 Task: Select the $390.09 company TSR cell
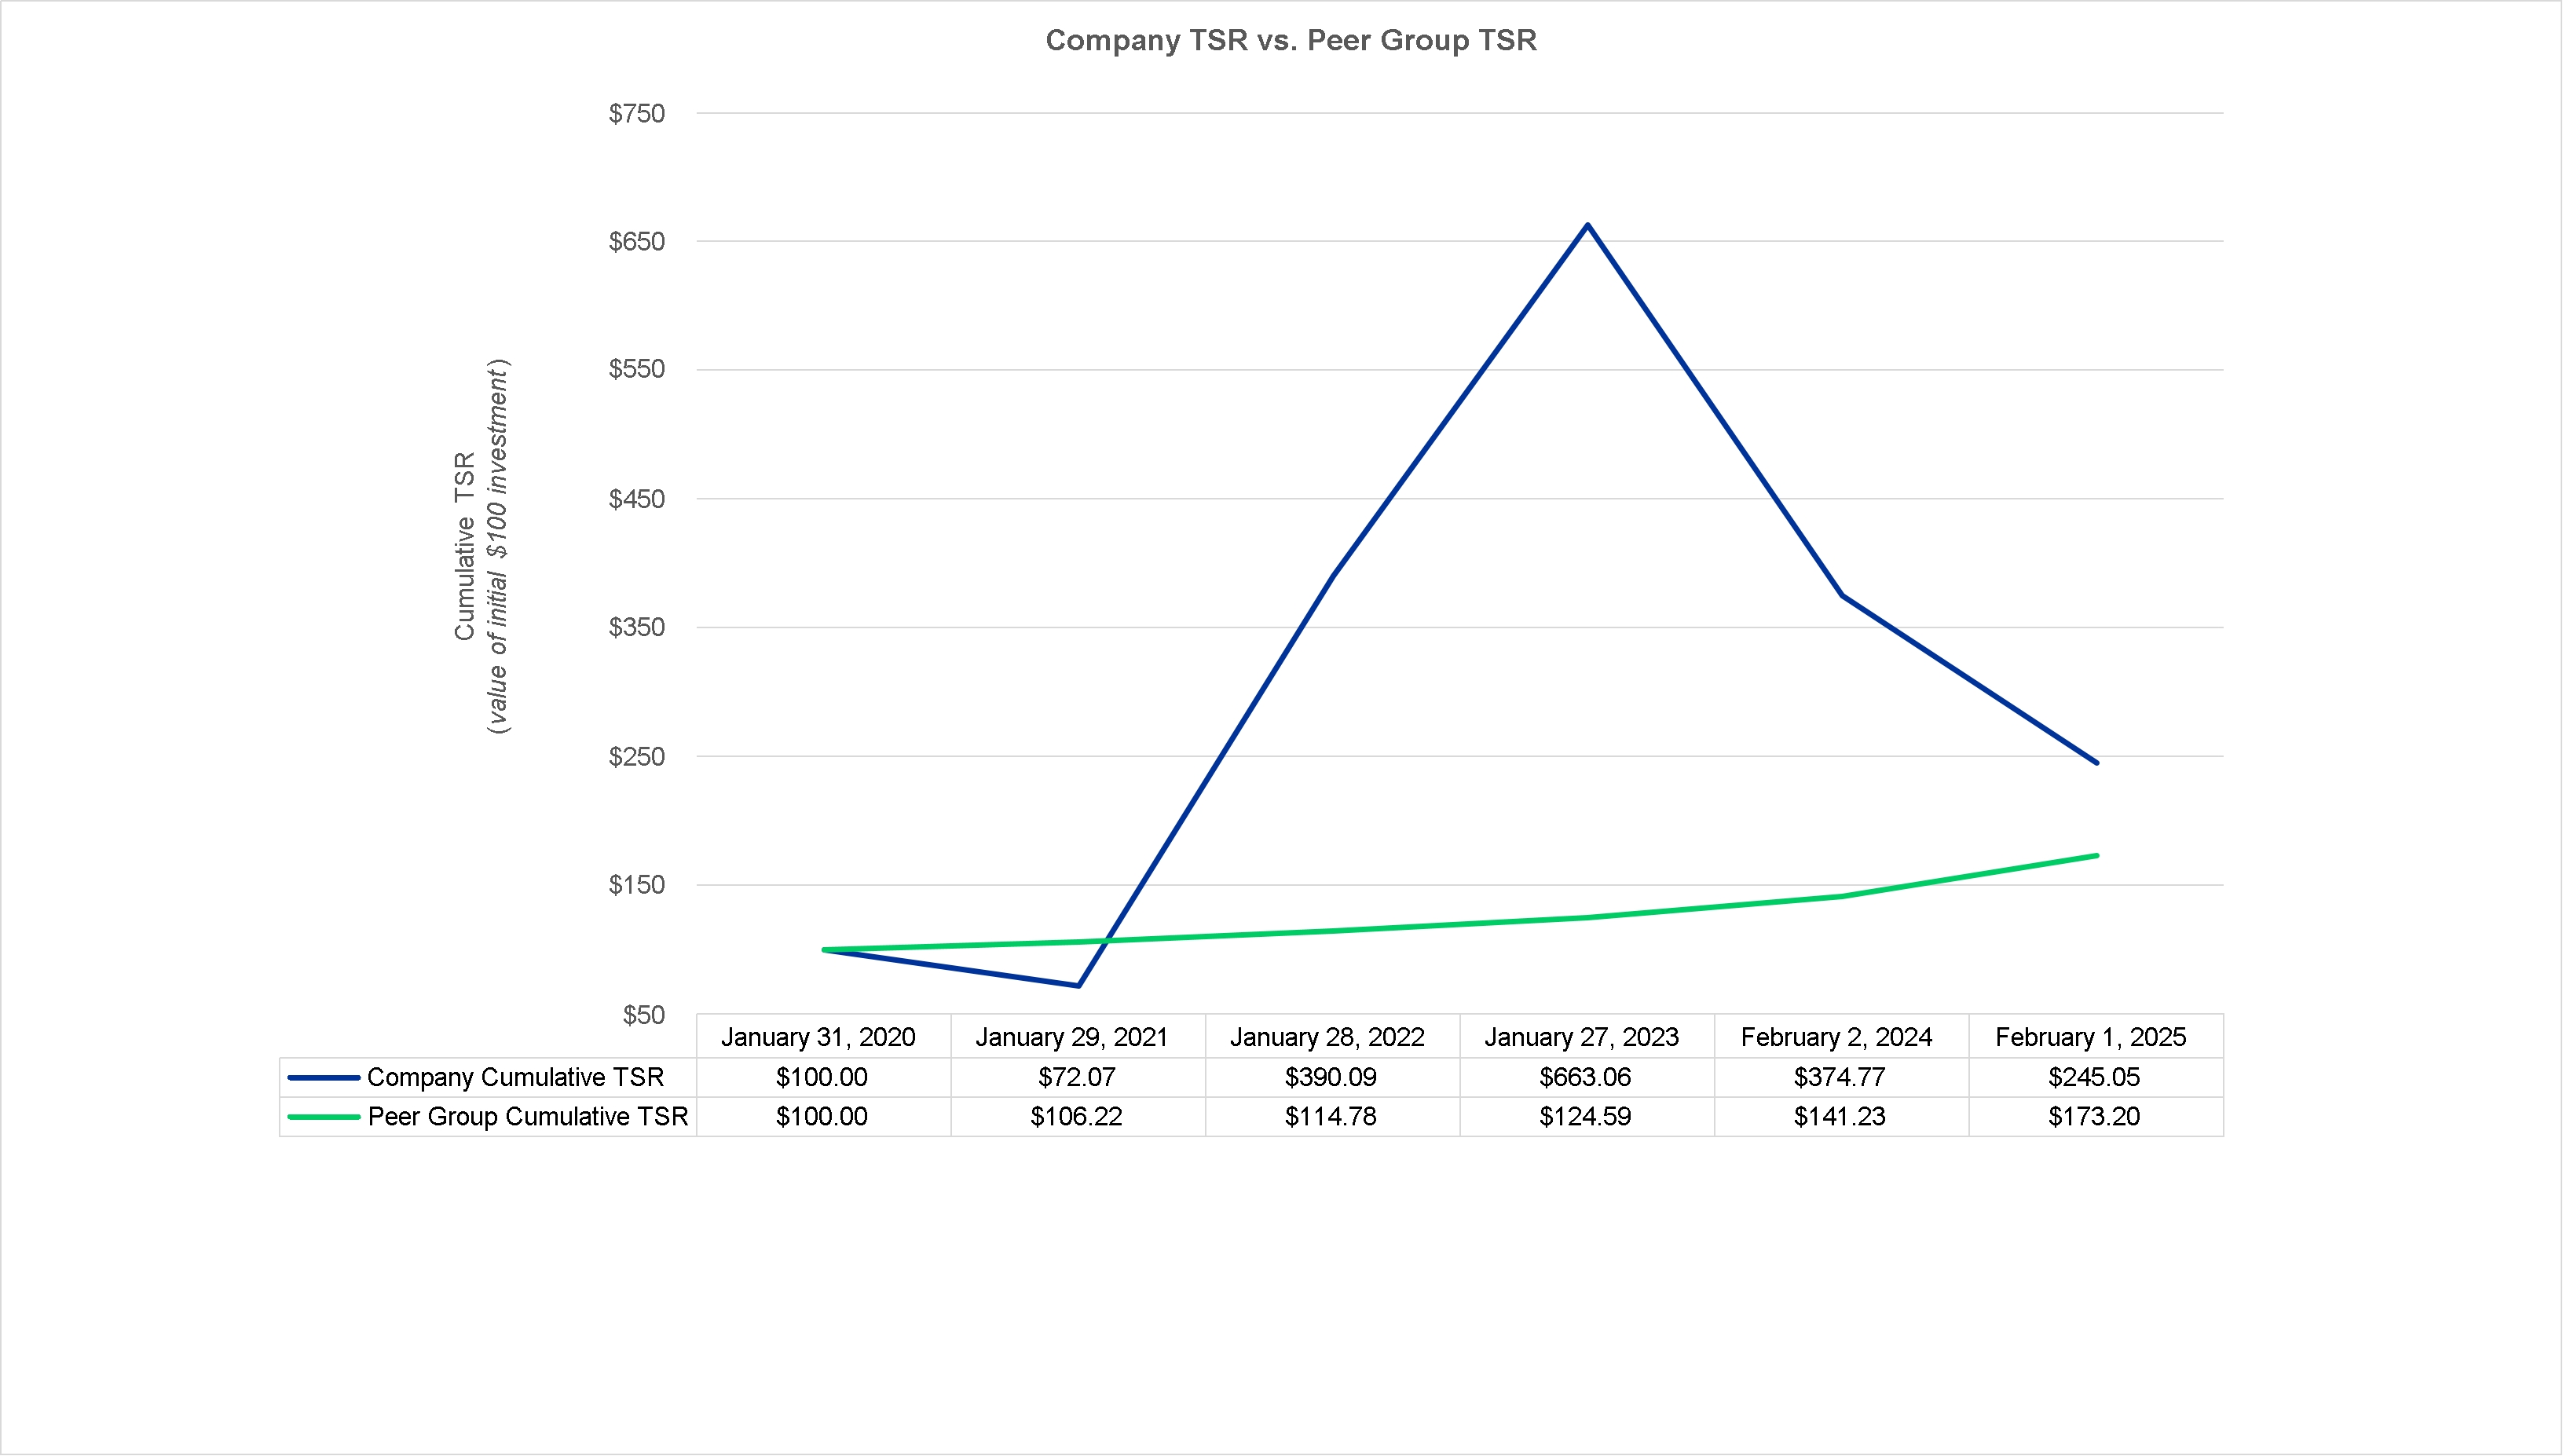[x=1330, y=1077]
